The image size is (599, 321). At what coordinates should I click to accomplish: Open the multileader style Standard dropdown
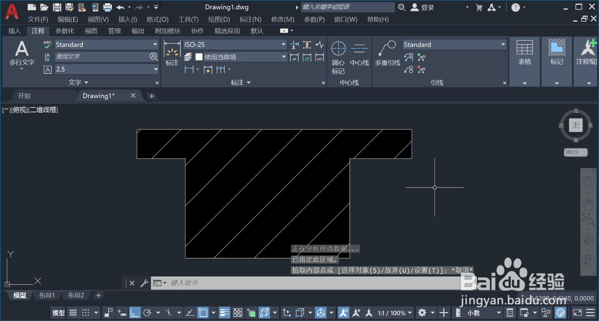(454, 45)
